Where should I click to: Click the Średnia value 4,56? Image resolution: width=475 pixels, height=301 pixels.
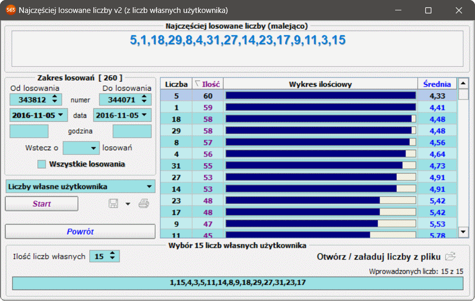click(437, 142)
